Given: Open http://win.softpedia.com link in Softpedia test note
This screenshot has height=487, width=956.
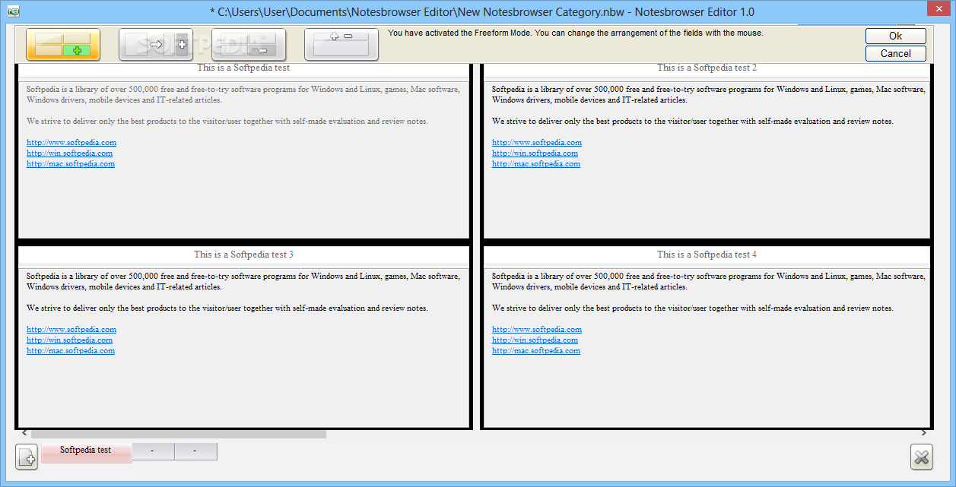Looking at the screenshot, I should (x=69, y=153).
